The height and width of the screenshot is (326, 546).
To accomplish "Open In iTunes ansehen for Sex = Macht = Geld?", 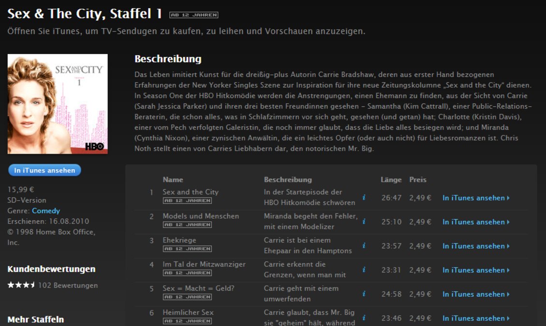I will (x=476, y=294).
